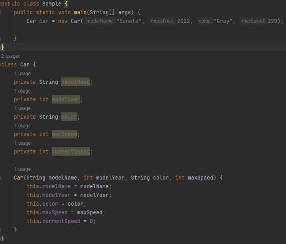Click the unused variable car
The image size is (286, 244).
[44, 21]
